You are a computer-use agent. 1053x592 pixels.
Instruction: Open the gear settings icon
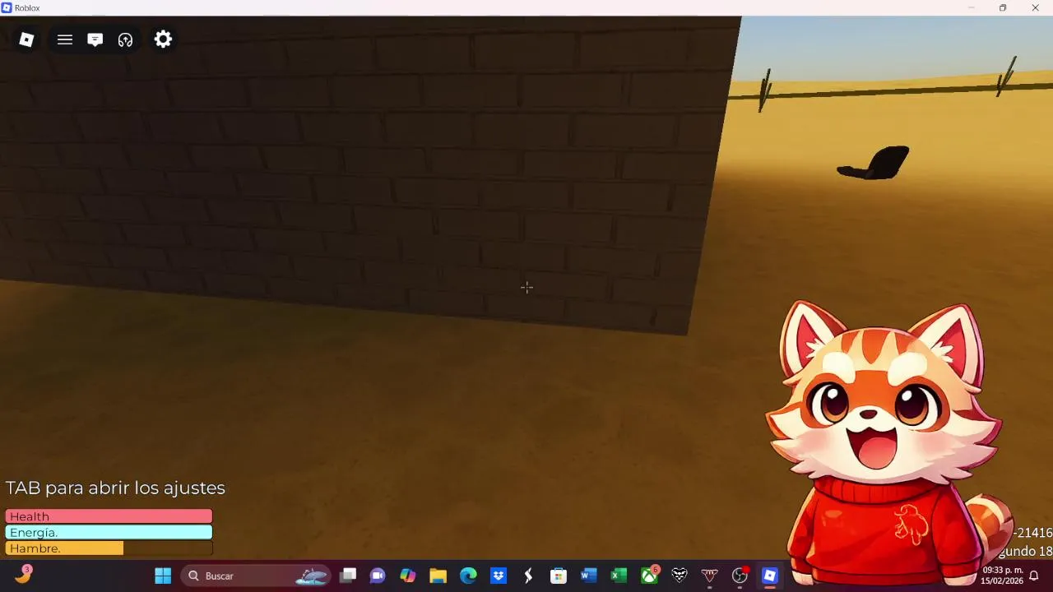click(163, 39)
